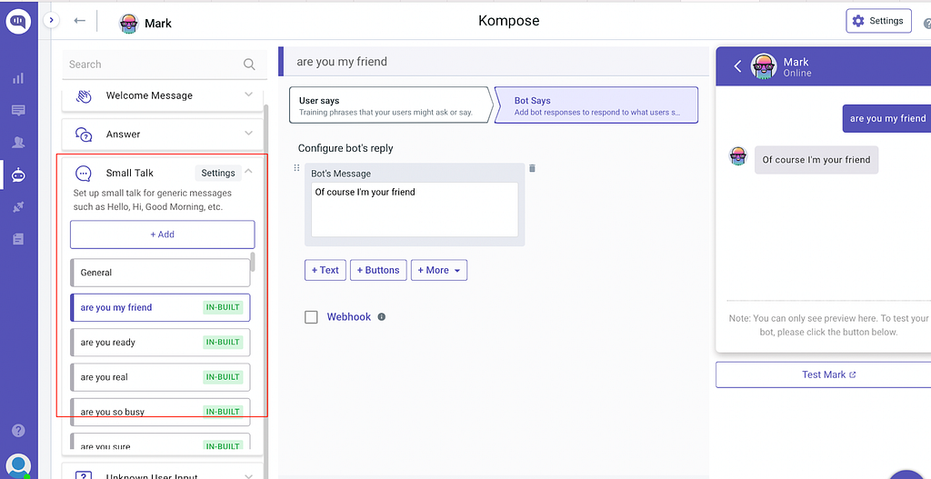
Task: Click the bot avatar beside preview reply
Action: click(738, 156)
